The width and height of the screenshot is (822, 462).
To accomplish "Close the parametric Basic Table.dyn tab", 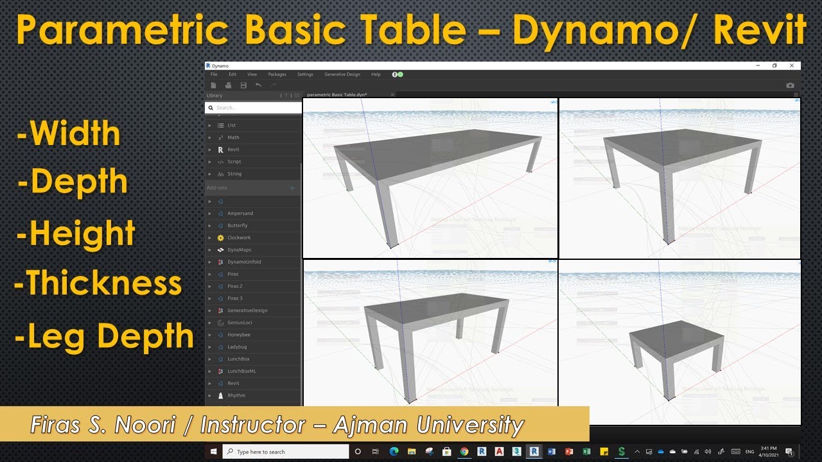I will click(x=392, y=95).
